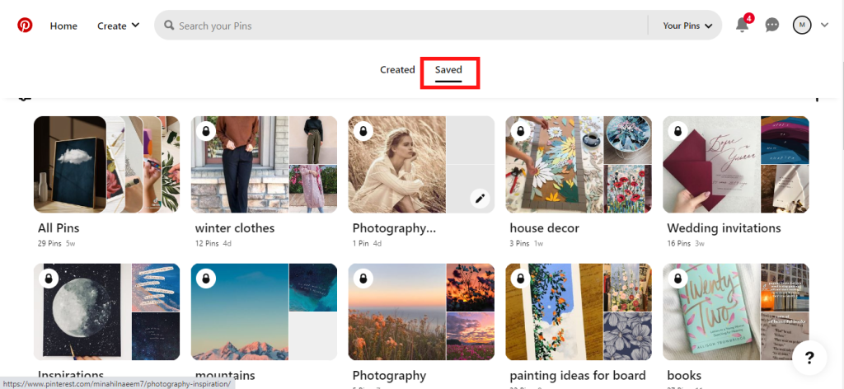The width and height of the screenshot is (844, 389).
Task: Select the Saved tab
Action: click(448, 70)
